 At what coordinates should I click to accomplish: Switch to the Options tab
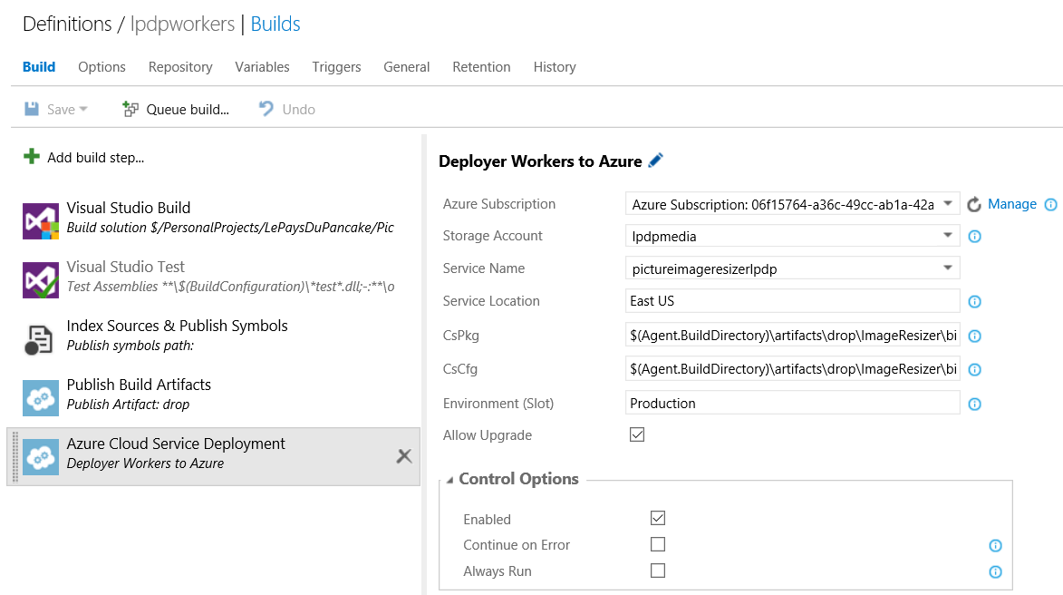click(x=101, y=66)
